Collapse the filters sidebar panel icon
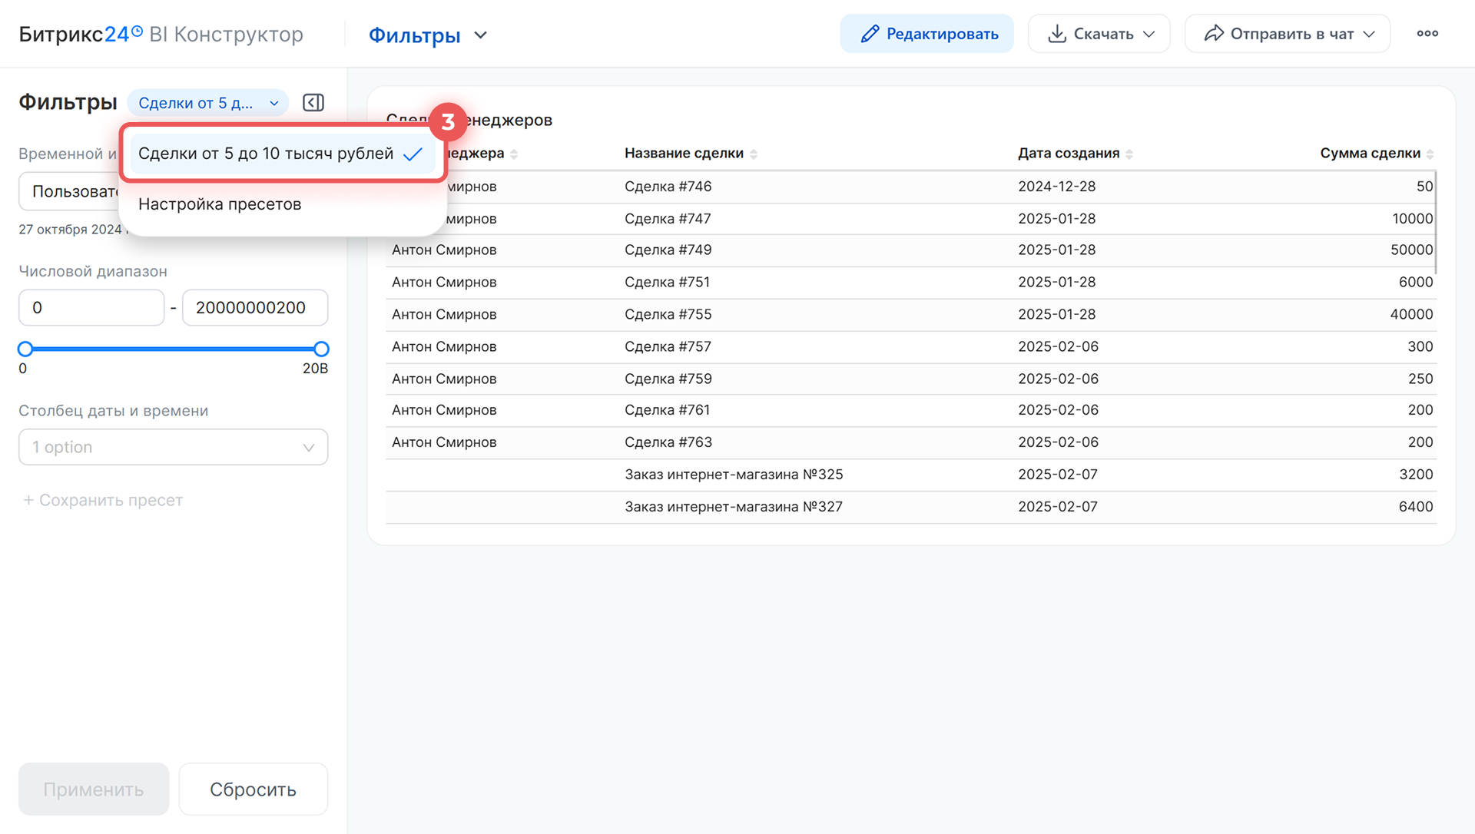This screenshot has width=1475, height=834. [x=313, y=103]
